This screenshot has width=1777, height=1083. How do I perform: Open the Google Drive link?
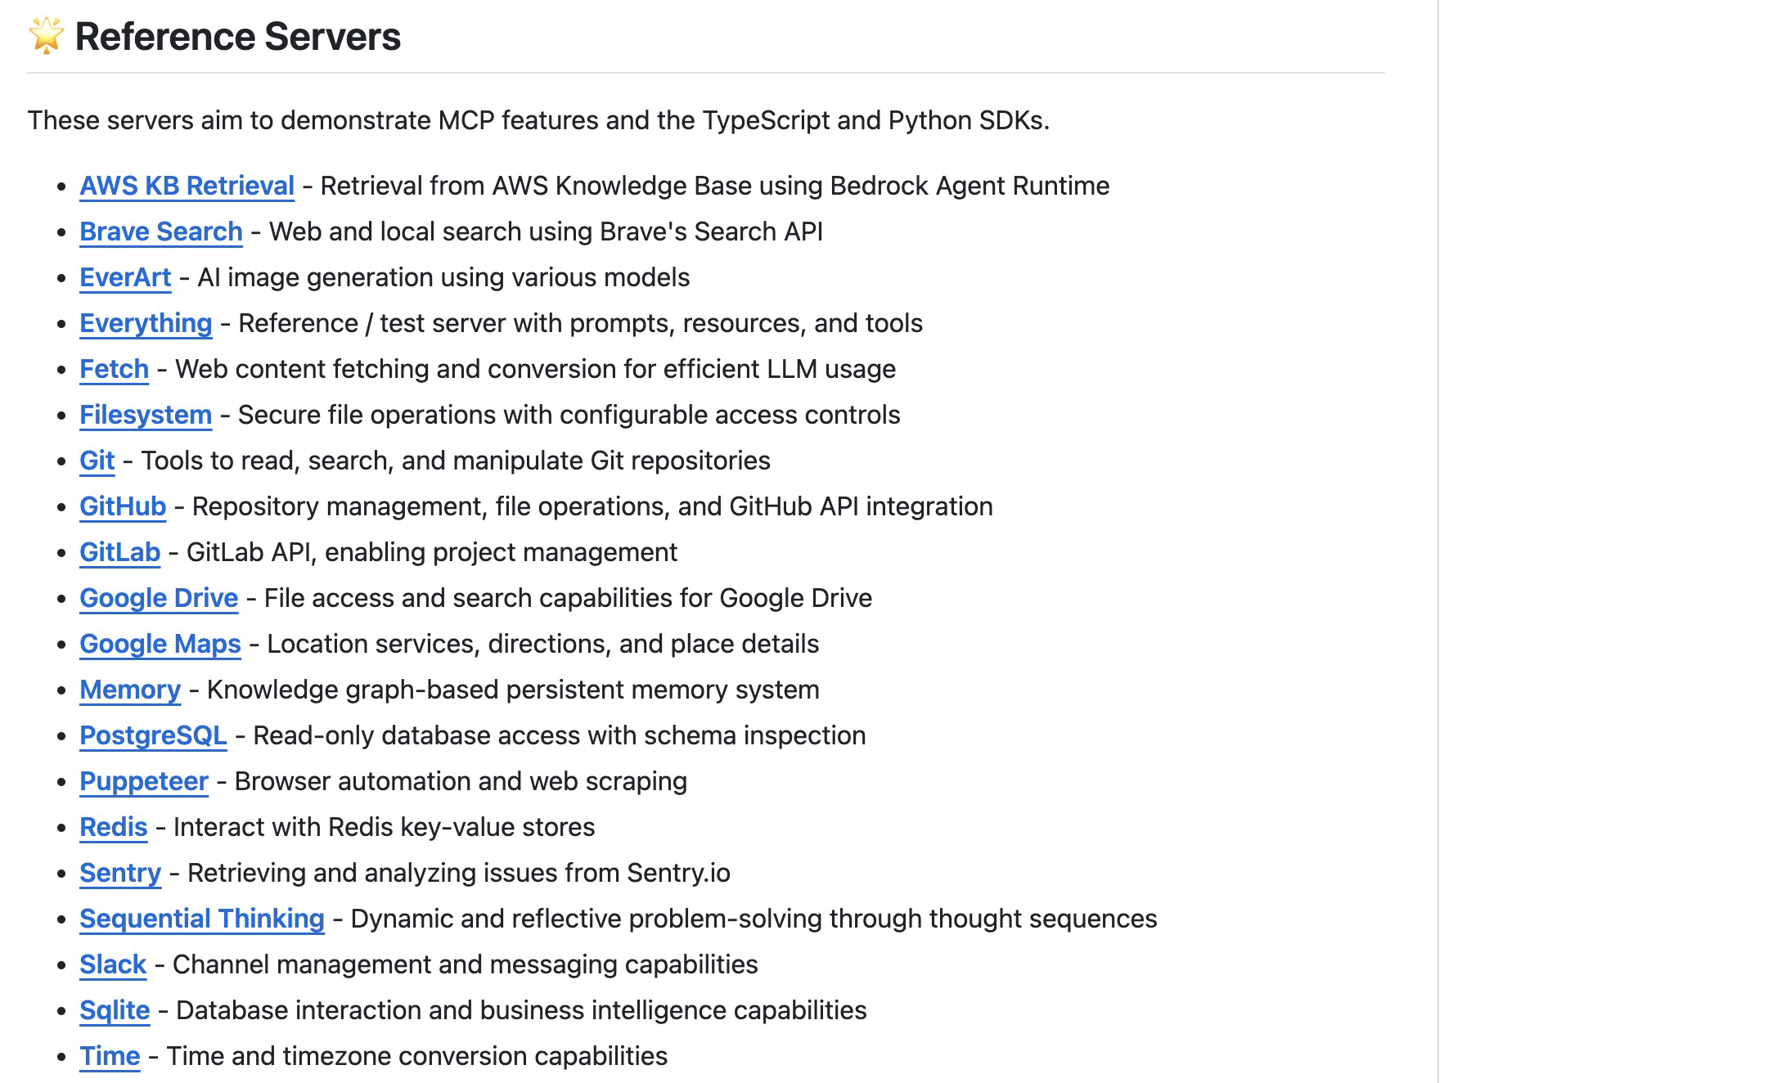click(x=159, y=598)
